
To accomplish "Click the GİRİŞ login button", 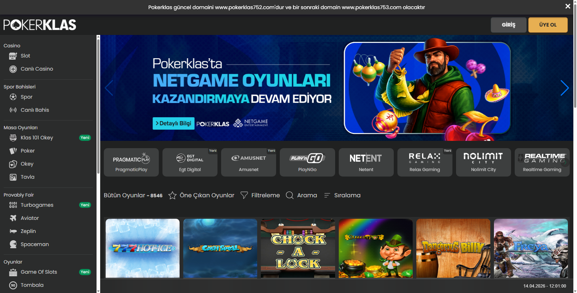I will coord(509,25).
